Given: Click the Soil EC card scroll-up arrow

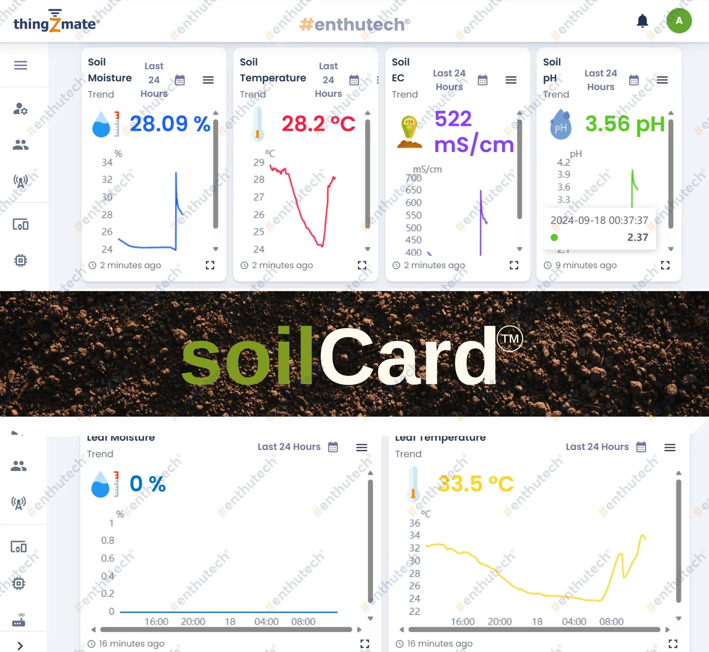Looking at the screenshot, I should [x=519, y=113].
